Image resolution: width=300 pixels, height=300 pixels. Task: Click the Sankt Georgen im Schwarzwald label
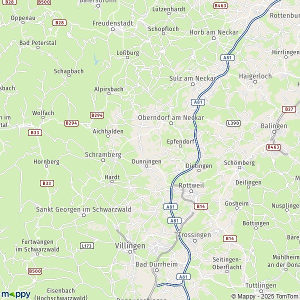(83, 209)
